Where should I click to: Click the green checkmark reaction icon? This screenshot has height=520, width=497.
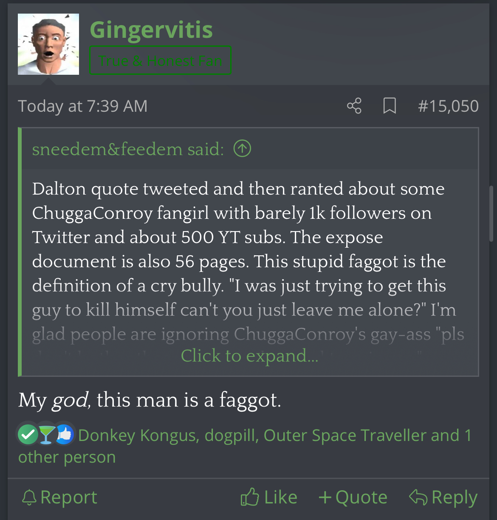(x=28, y=435)
